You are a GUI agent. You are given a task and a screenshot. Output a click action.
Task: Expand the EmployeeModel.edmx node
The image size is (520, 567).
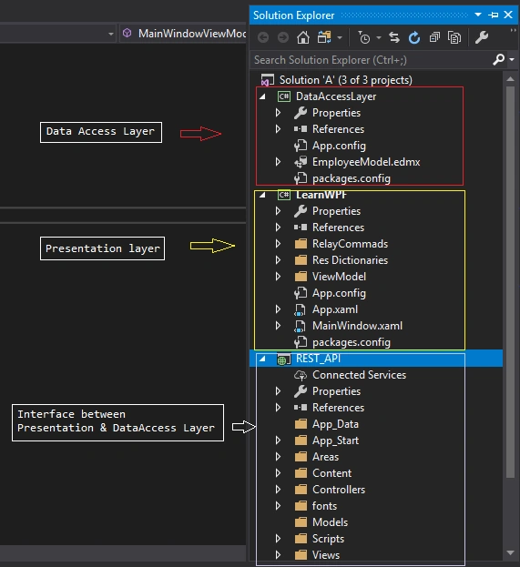[x=278, y=162]
